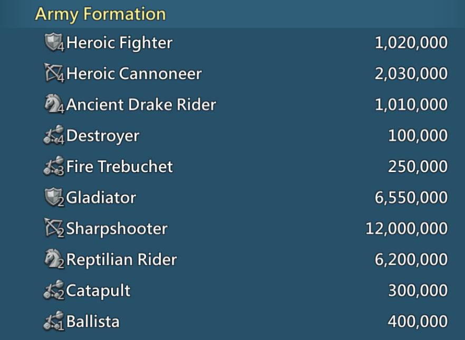Click the Army Formation header
The width and height of the screenshot is (465, 340).
coord(101,14)
